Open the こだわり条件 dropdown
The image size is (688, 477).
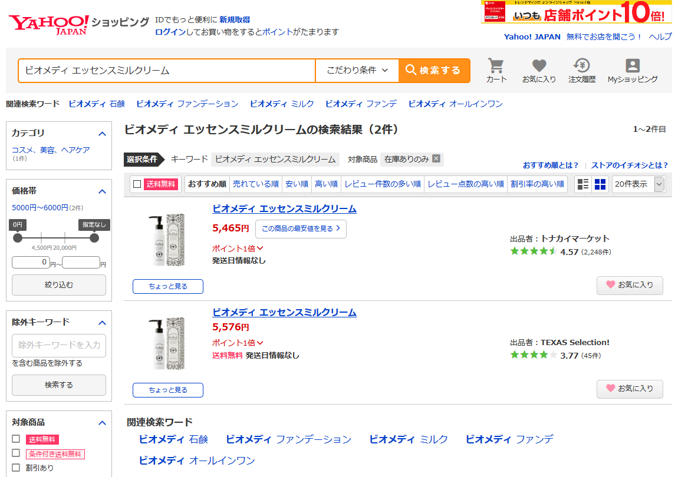[357, 70]
